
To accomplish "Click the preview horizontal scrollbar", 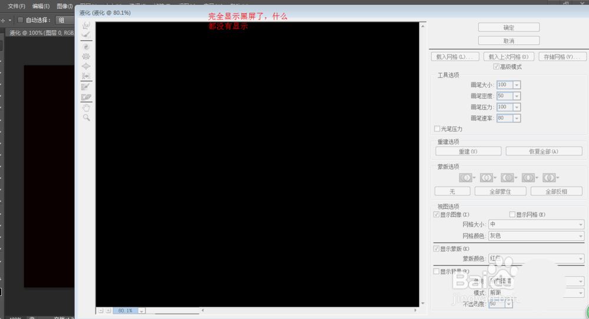I will [309, 310].
